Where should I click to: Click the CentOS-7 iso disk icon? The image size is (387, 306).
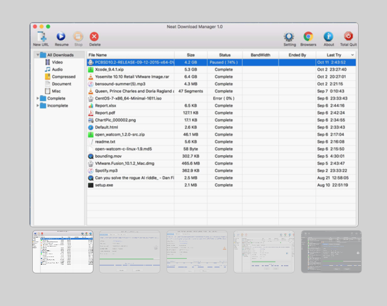[x=91, y=98]
